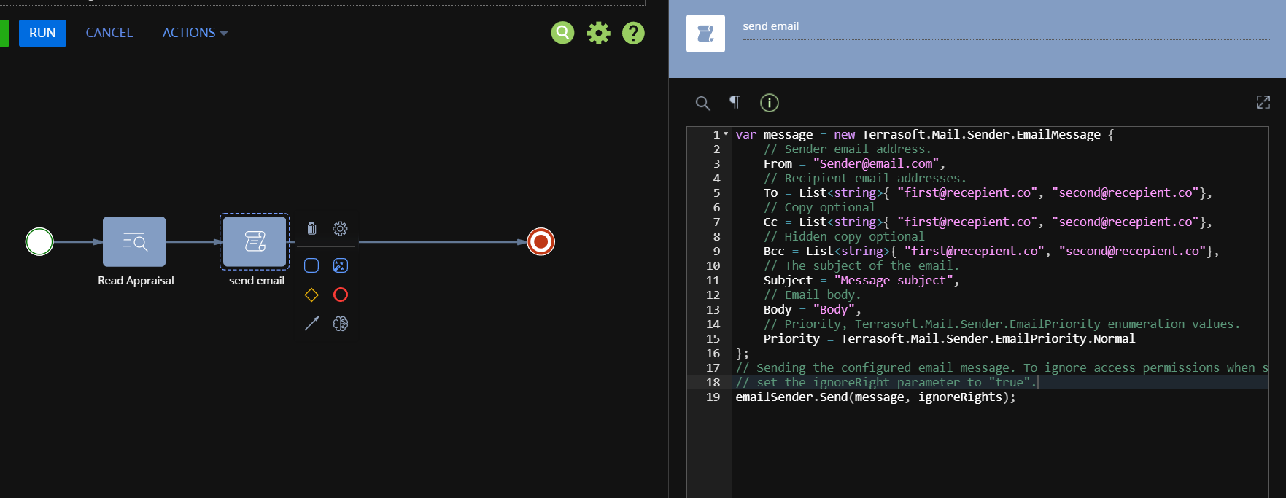Choose the connecting arrow flow tool

click(311, 323)
